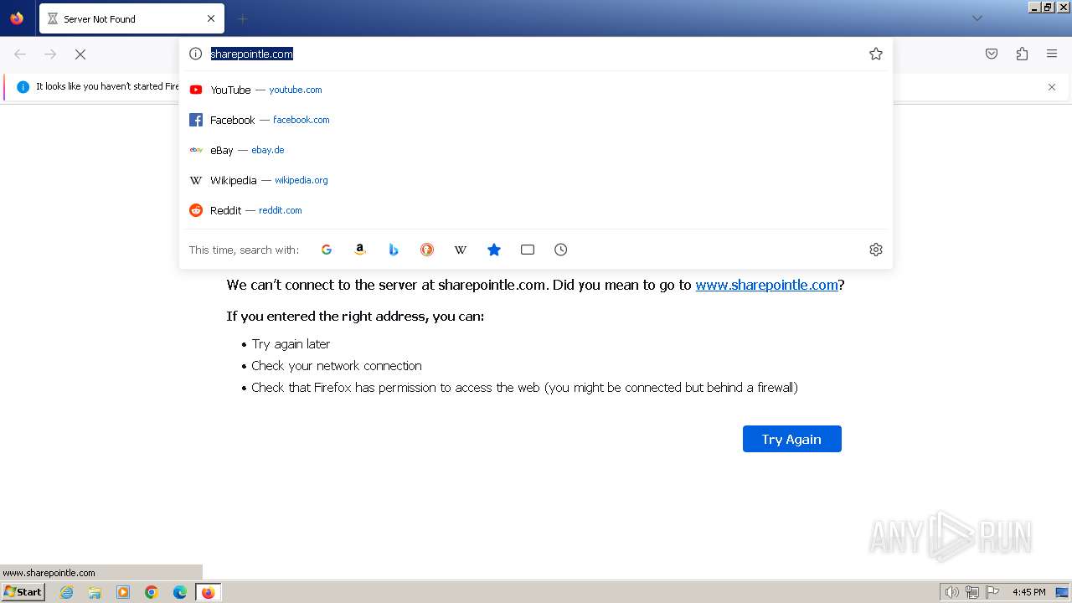Search open tabs this time
The height and width of the screenshot is (603, 1072).
[x=528, y=250]
